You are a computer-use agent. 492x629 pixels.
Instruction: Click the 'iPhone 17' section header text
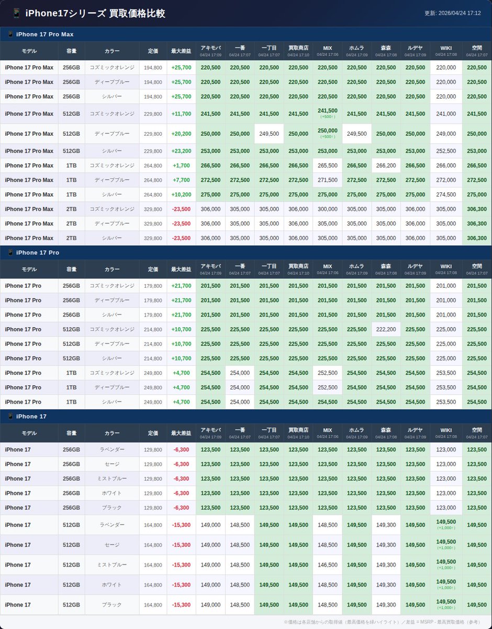pos(31,417)
